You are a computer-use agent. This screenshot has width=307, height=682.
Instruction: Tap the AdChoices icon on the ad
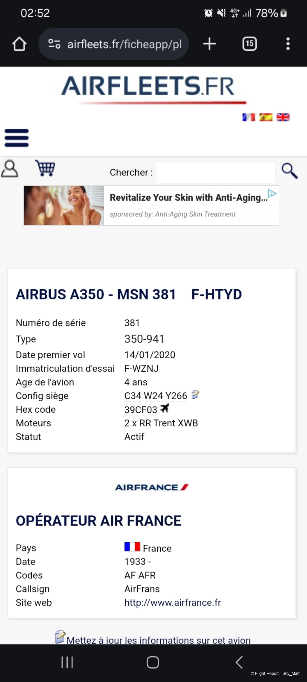click(x=272, y=194)
